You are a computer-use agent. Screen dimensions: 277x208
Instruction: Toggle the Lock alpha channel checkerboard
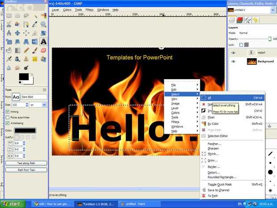tap(247, 45)
